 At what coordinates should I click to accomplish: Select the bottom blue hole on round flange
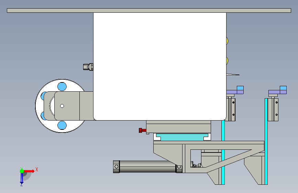coord(62,125)
